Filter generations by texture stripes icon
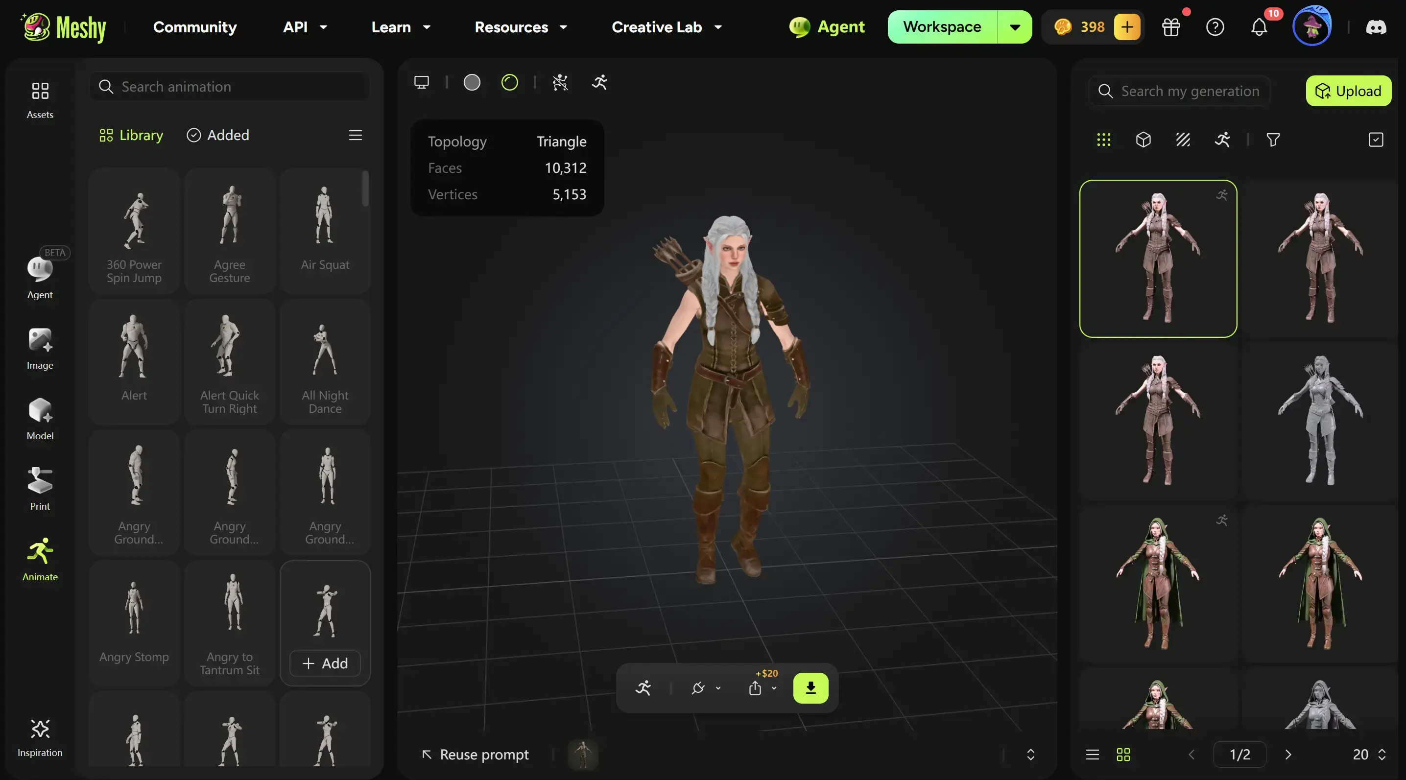 point(1183,140)
